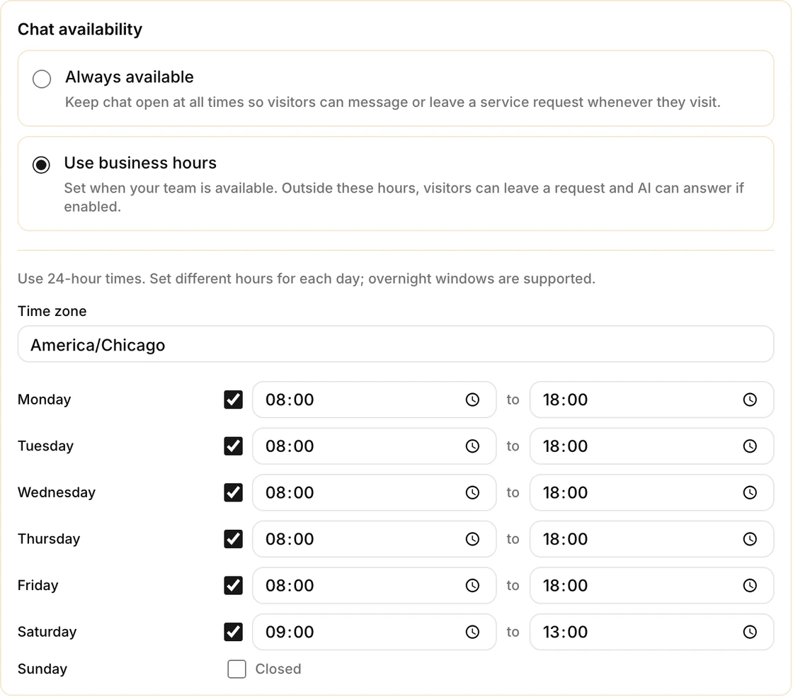This screenshot has height=697, width=793.
Task: Open clock picker for Tuesday end time
Action: point(750,446)
